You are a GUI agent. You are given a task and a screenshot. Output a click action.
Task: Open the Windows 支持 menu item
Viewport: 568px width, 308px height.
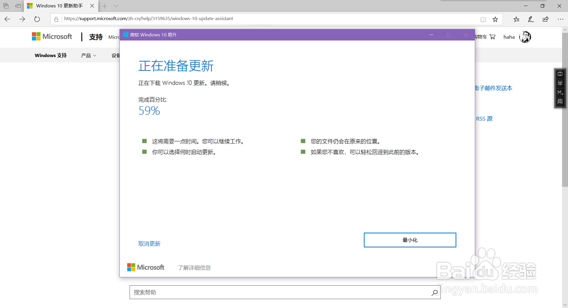click(51, 55)
